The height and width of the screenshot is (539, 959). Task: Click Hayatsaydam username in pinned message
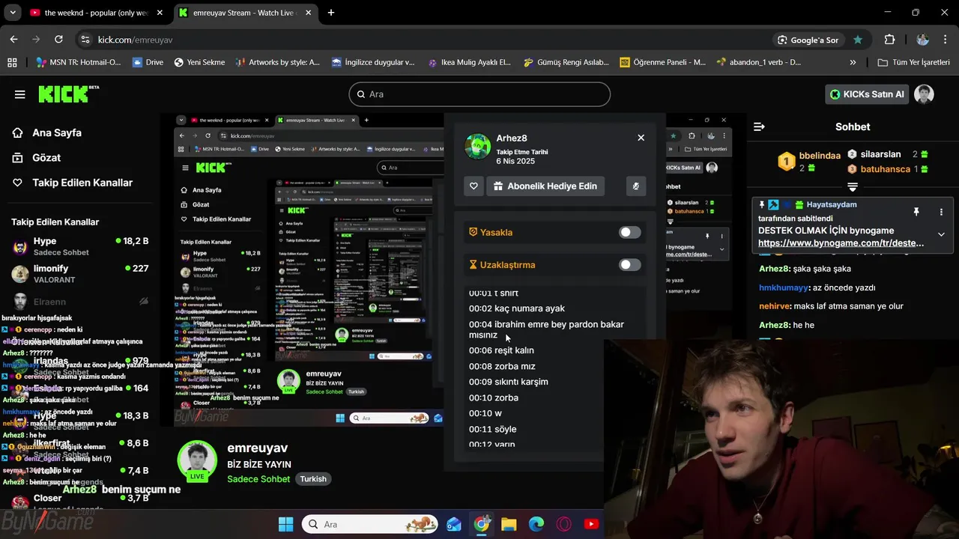coord(832,204)
